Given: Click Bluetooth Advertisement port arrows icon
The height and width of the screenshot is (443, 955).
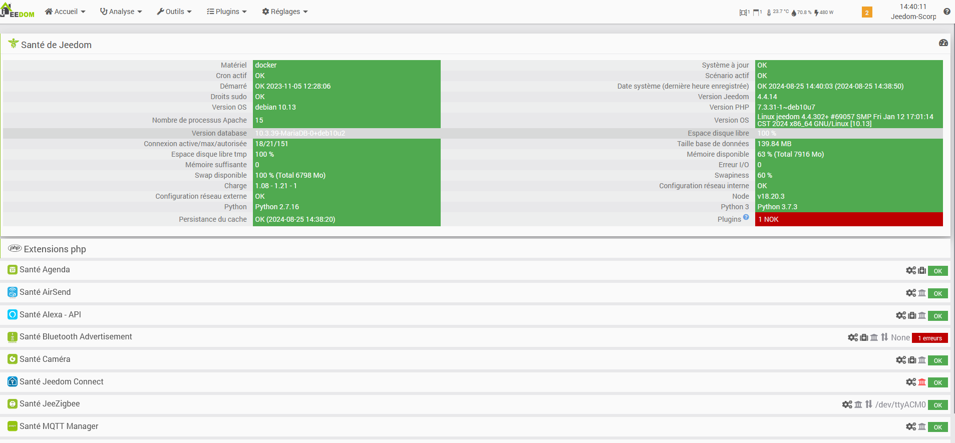Looking at the screenshot, I should point(884,337).
